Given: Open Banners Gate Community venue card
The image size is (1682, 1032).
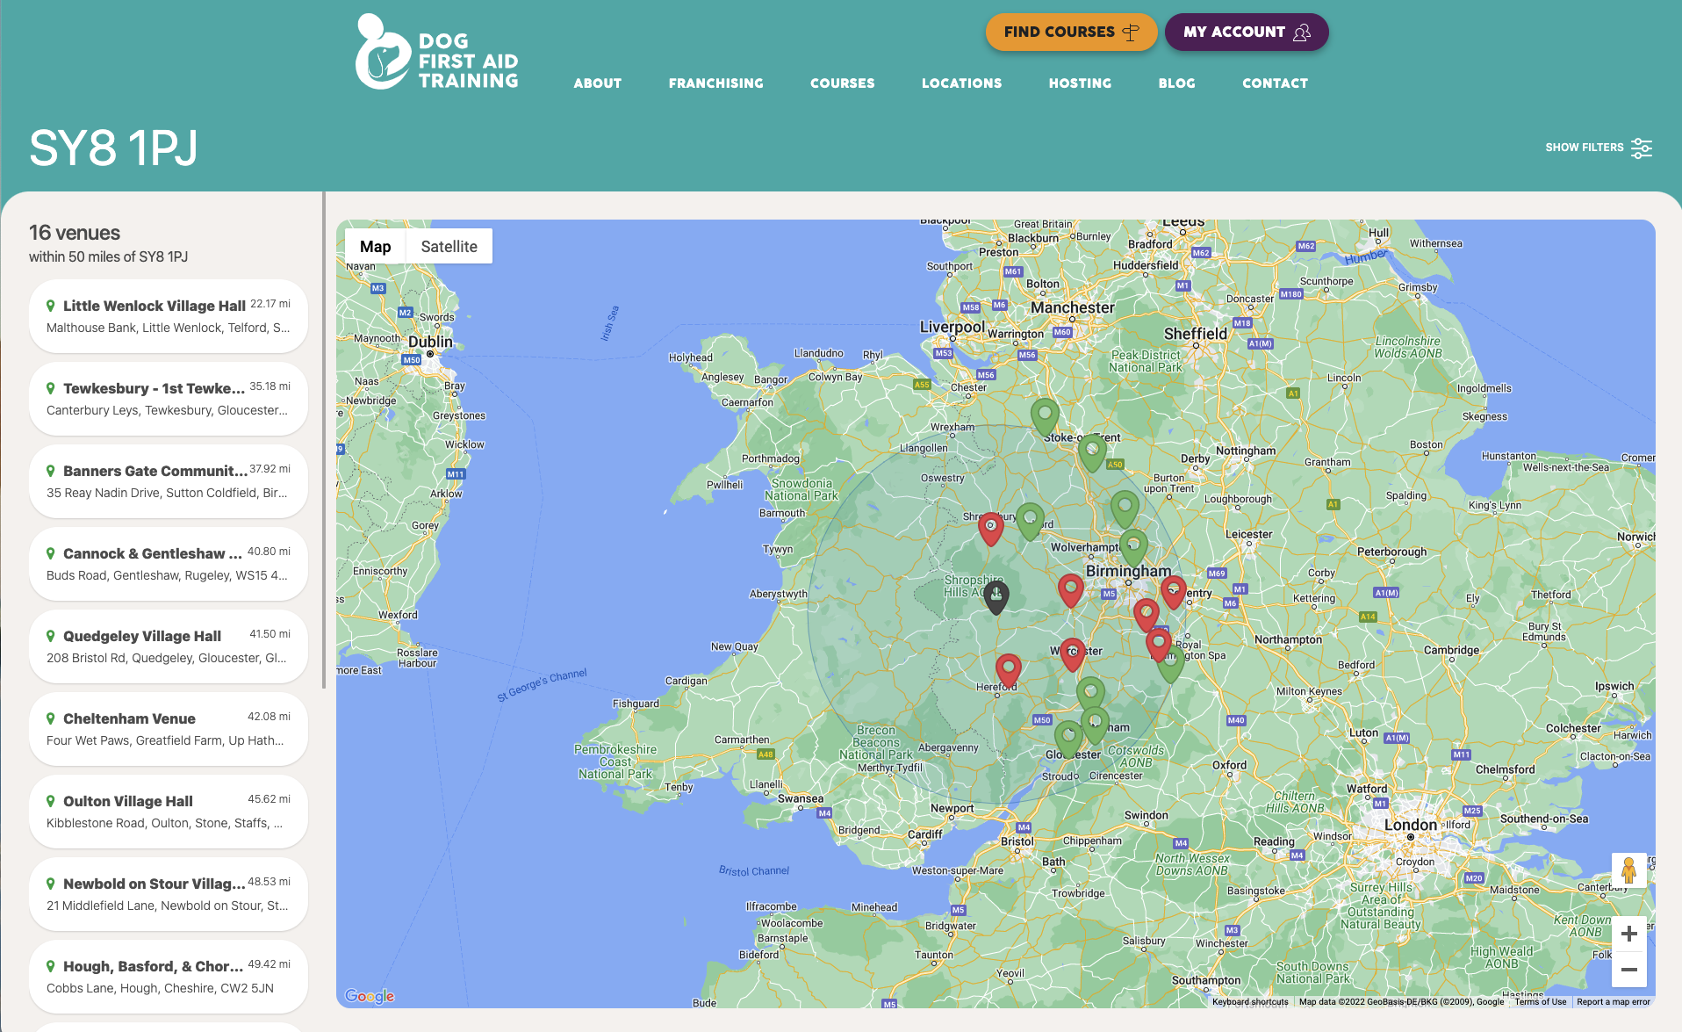Looking at the screenshot, I should (169, 481).
